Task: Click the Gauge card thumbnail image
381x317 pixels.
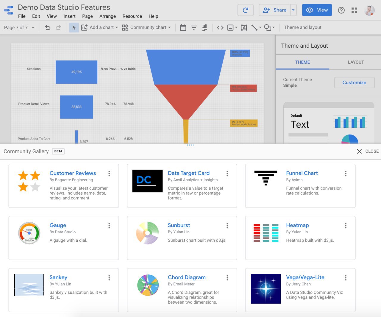Action: tap(29, 233)
